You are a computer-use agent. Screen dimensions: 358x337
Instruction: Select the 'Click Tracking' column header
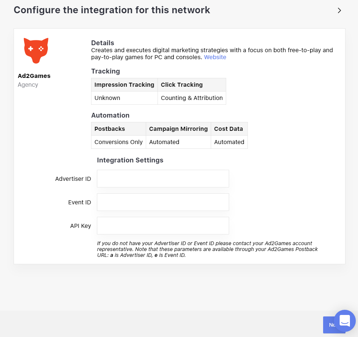(192, 85)
